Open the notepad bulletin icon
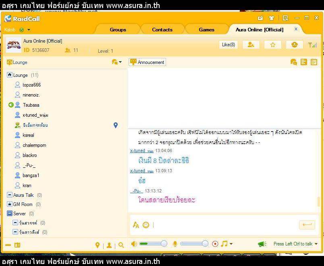Viewport: 324px width, 266px height. pyautogui.click(x=314, y=62)
